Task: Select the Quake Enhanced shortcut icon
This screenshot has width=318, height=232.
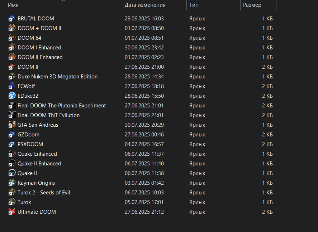Action: pyautogui.click(x=12, y=154)
